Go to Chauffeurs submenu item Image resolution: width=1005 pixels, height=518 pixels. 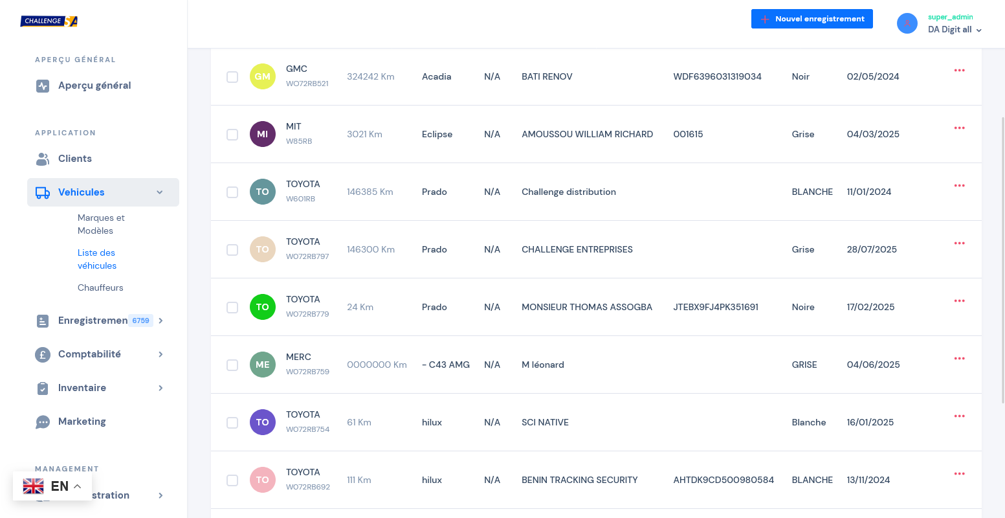click(x=100, y=287)
